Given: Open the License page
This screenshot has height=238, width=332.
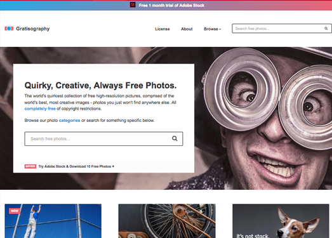Looking at the screenshot, I should (162, 29).
